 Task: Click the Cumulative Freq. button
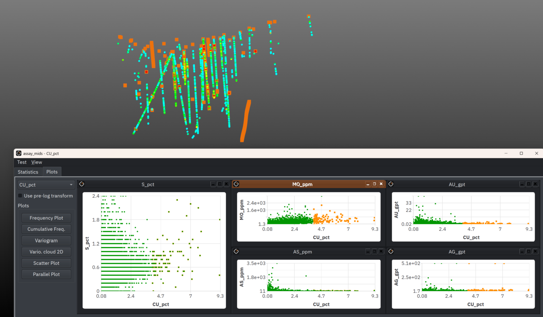(46, 229)
